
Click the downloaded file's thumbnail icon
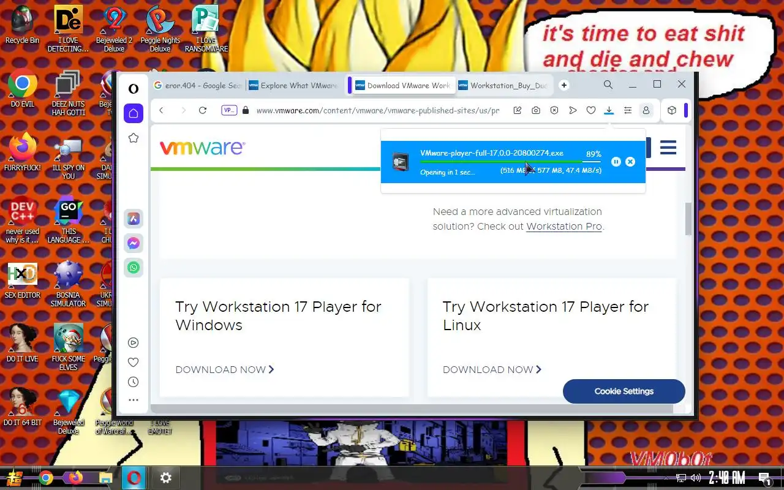tap(401, 162)
